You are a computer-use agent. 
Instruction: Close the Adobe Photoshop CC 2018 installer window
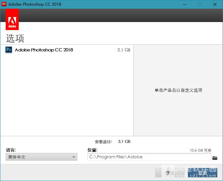coord(215,4)
